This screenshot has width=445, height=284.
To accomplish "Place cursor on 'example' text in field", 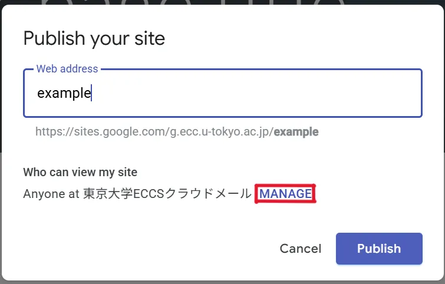I will click(64, 93).
